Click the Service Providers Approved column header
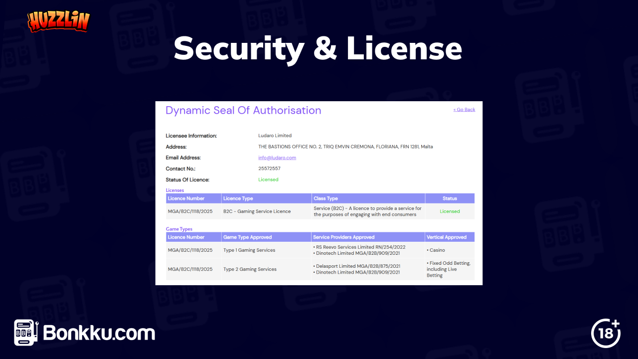This screenshot has width=638, height=359. pos(368,237)
